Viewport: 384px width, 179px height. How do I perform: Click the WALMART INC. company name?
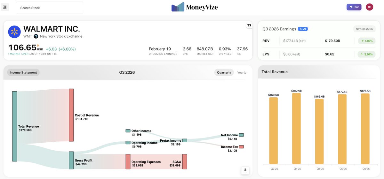click(52, 29)
